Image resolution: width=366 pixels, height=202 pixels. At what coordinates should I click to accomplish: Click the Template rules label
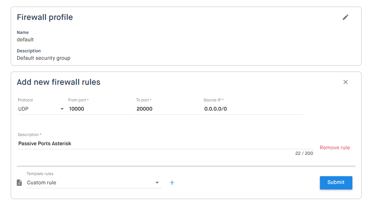click(x=40, y=174)
